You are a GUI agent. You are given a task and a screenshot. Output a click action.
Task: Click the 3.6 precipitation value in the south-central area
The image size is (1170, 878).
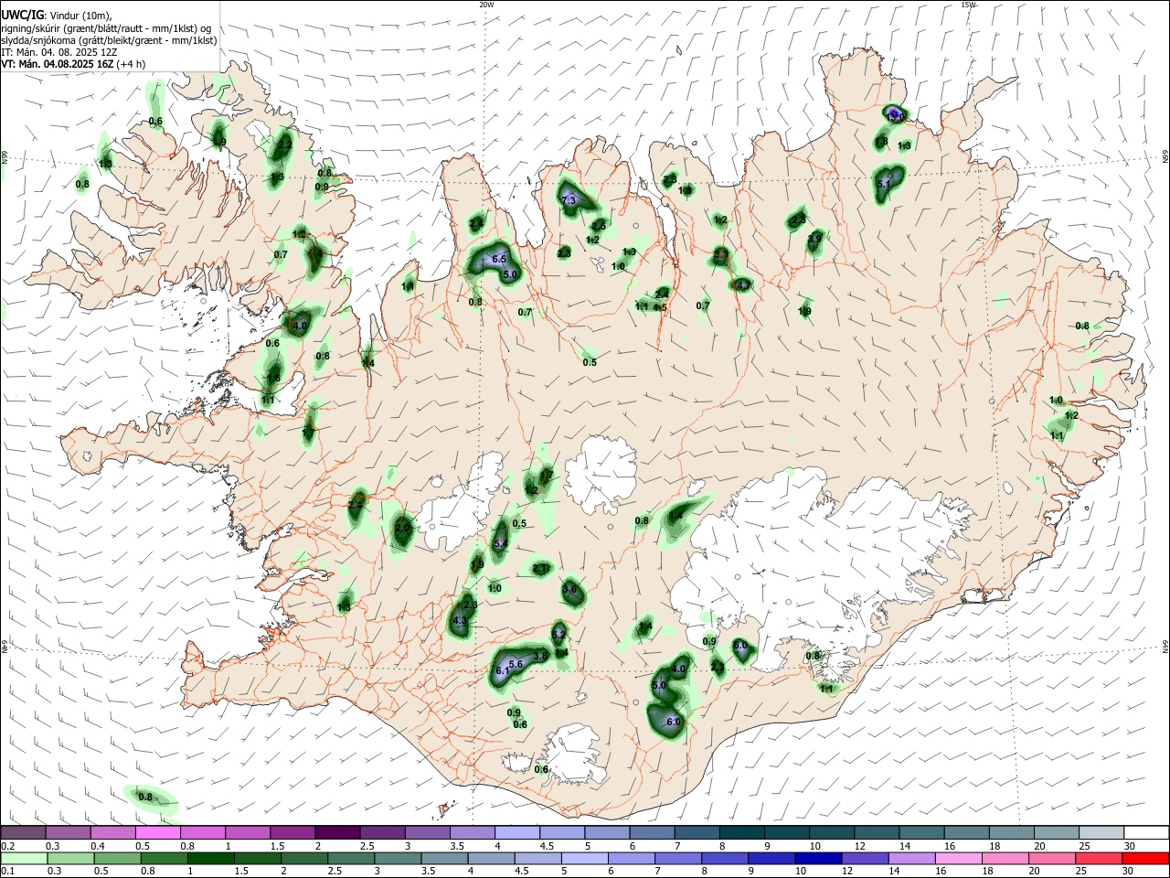570,590
